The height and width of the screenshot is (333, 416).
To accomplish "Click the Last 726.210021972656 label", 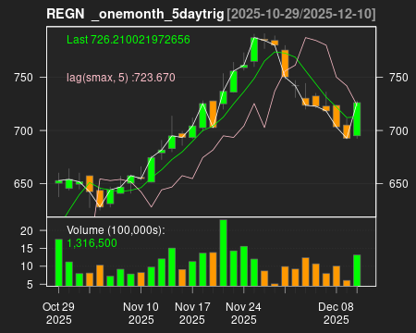I will tap(128, 40).
